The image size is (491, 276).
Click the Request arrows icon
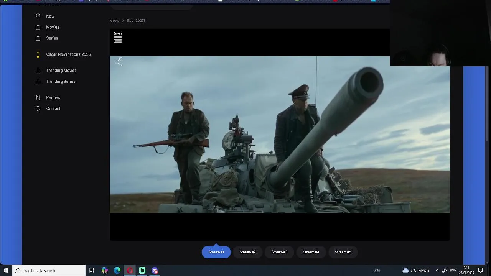coord(38,97)
